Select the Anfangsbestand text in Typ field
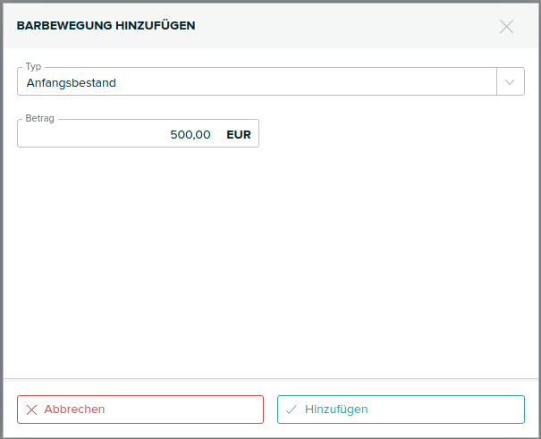 [x=72, y=83]
